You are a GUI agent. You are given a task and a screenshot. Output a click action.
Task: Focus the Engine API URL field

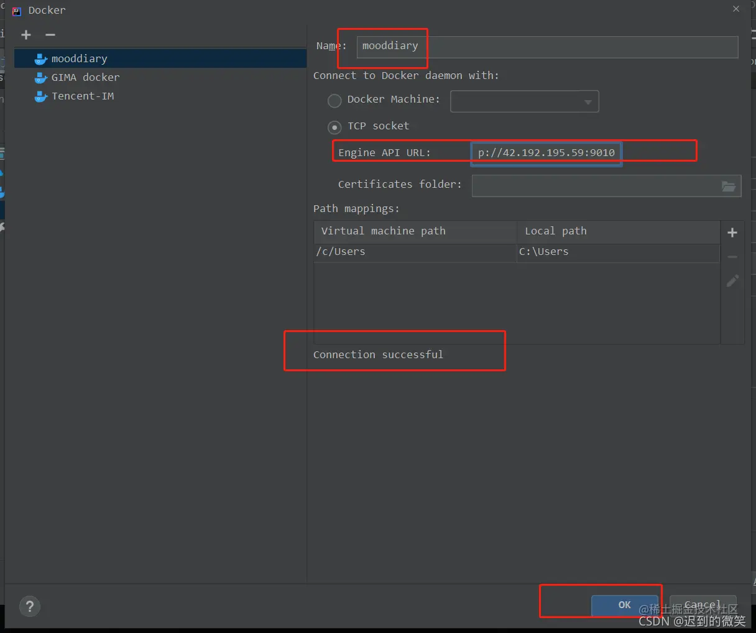click(546, 153)
